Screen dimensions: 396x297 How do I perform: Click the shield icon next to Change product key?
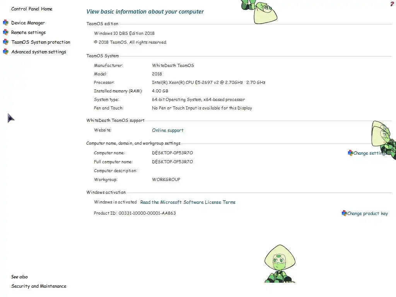click(x=344, y=213)
